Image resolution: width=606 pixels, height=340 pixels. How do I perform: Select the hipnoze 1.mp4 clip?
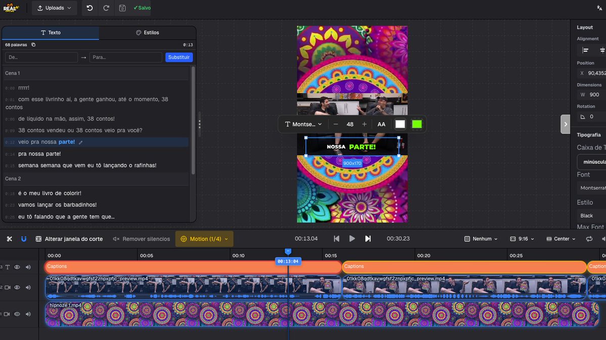tap(322, 314)
